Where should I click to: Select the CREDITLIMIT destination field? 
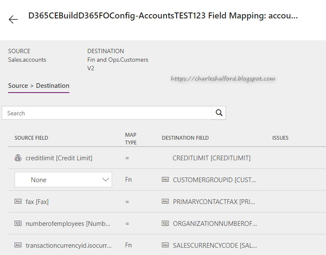(x=211, y=158)
